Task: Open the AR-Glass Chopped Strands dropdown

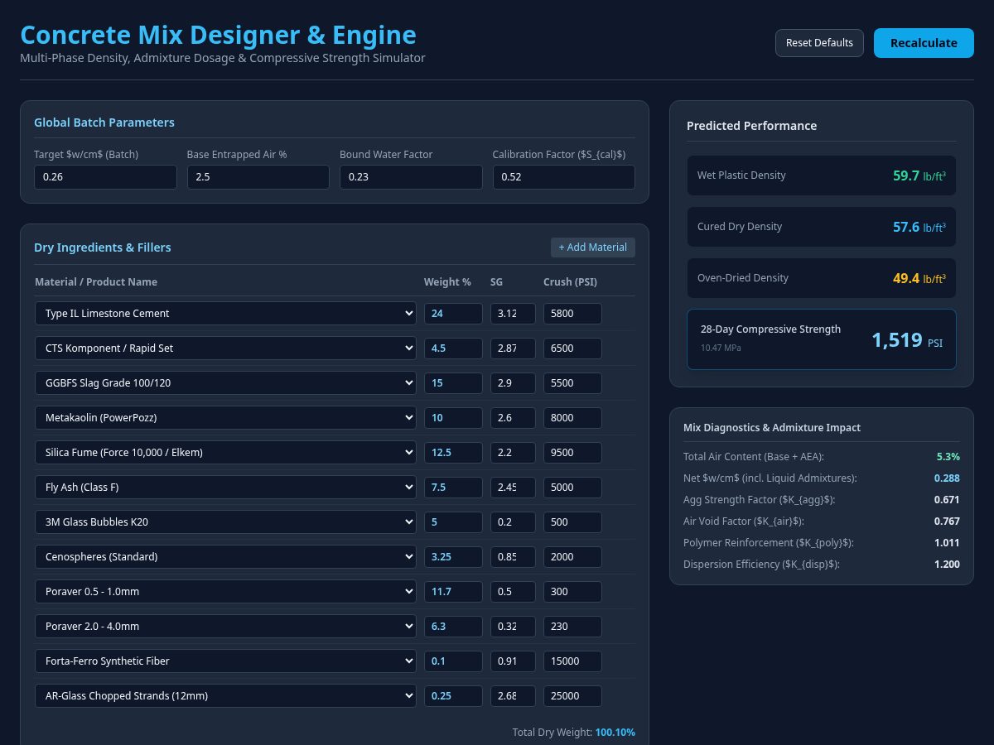Action: (x=225, y=696)
